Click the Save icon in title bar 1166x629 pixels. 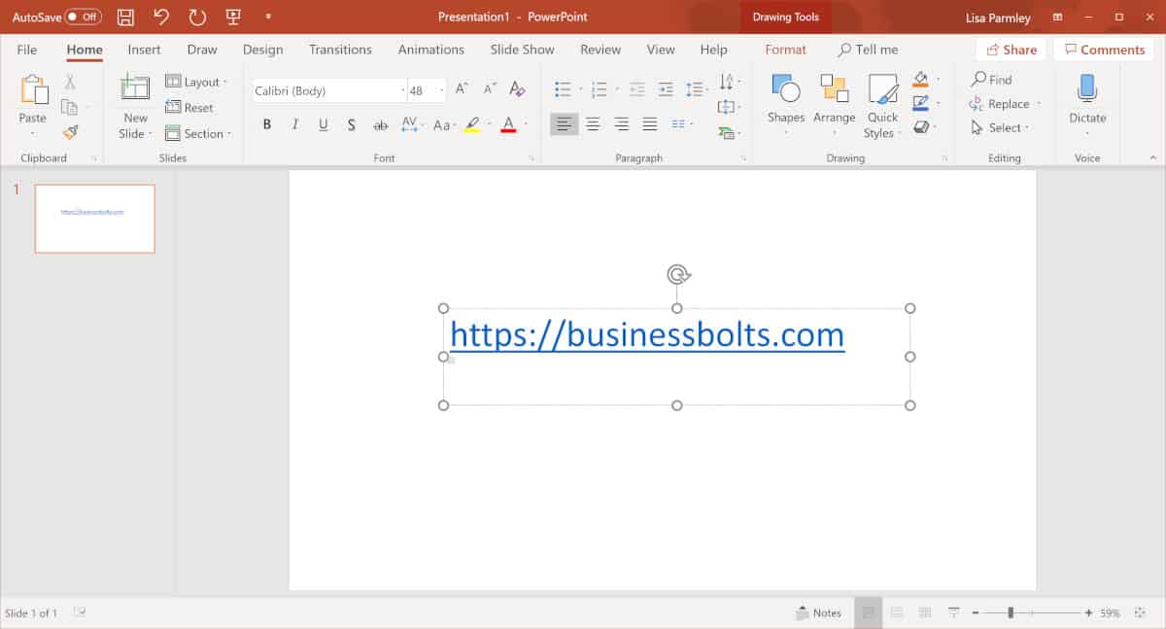[125, 17]
